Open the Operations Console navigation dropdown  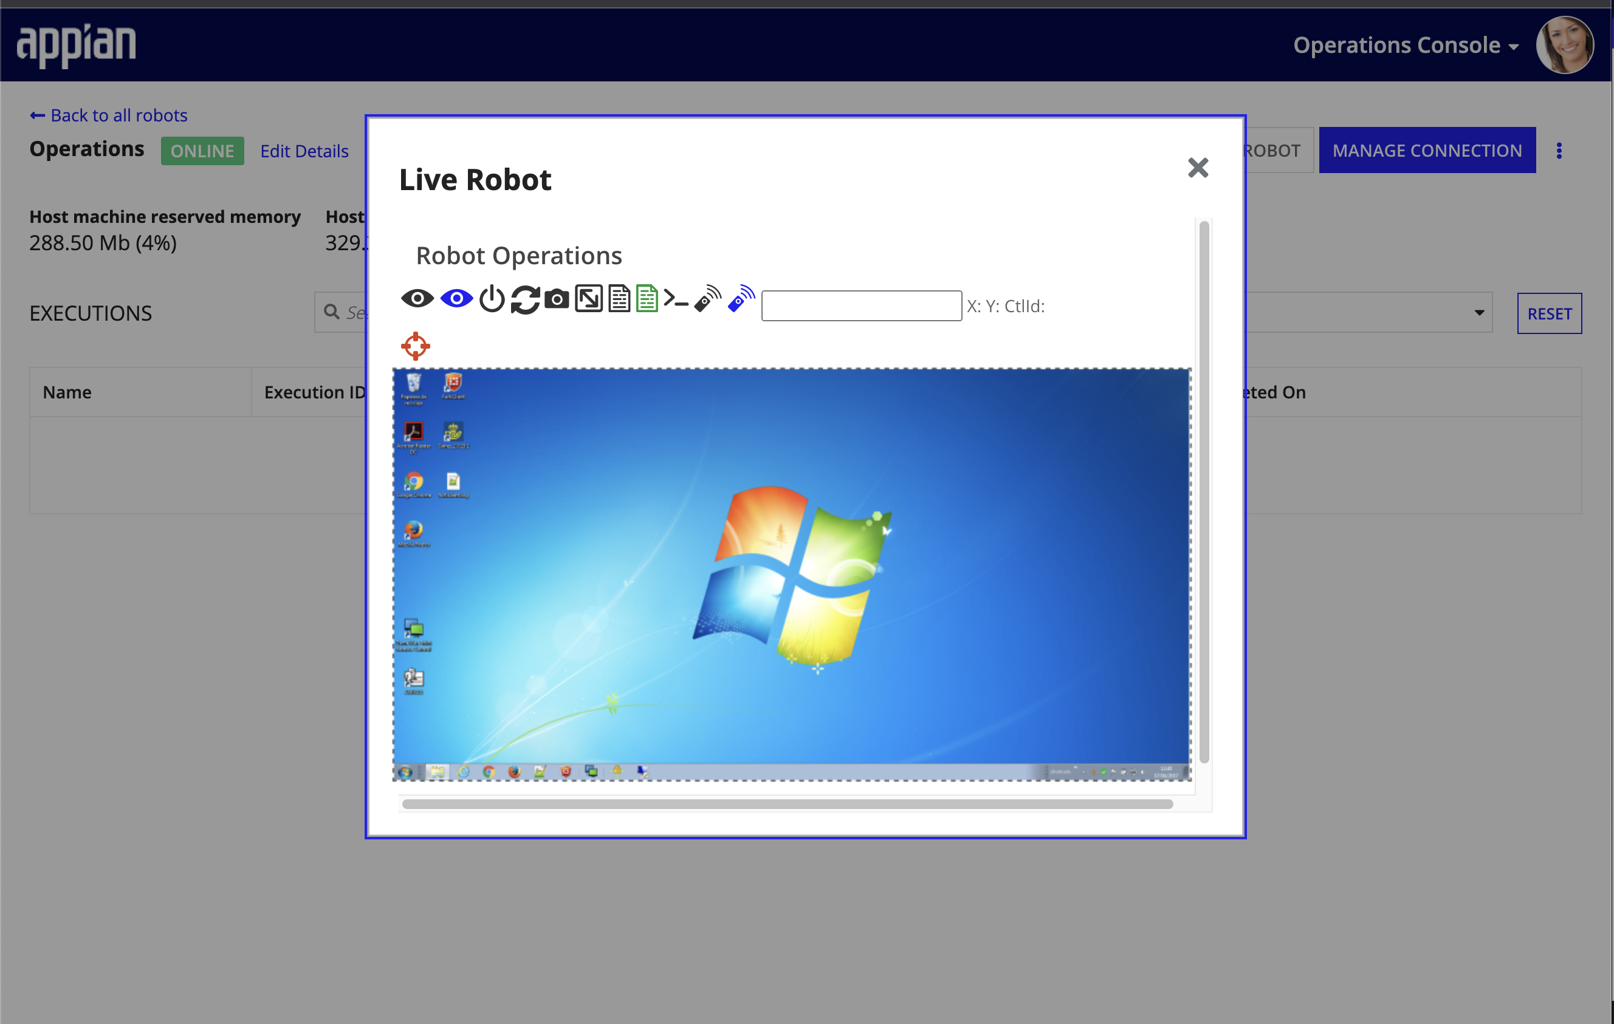(1406, 45)
